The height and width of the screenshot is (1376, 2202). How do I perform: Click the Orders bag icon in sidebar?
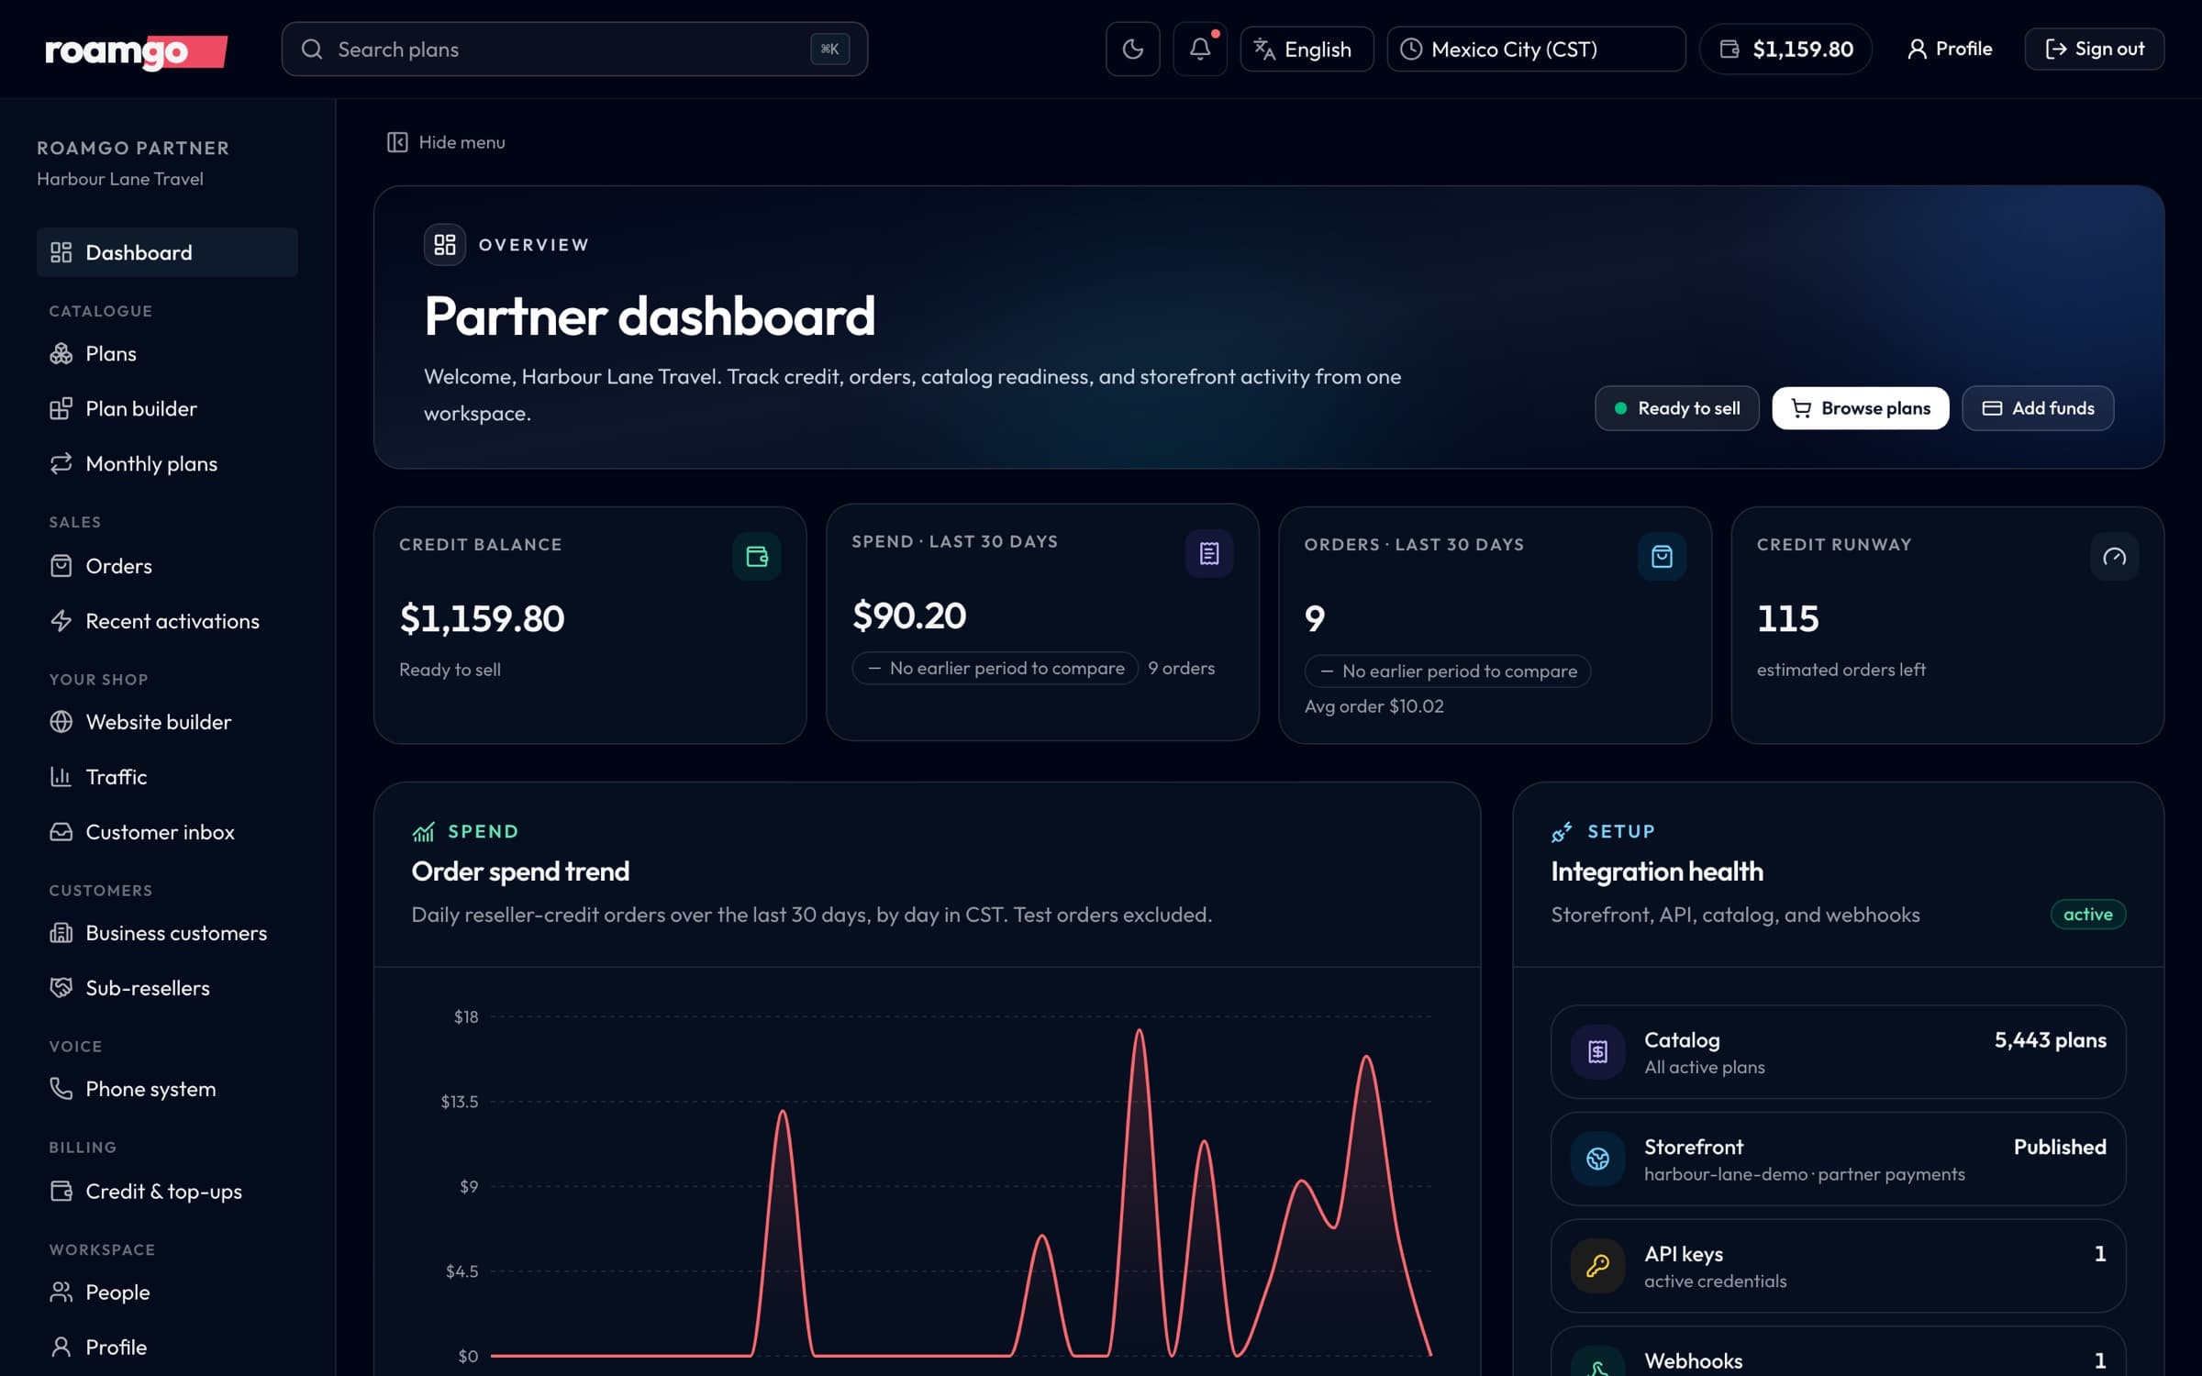click(x=61, y=566)
